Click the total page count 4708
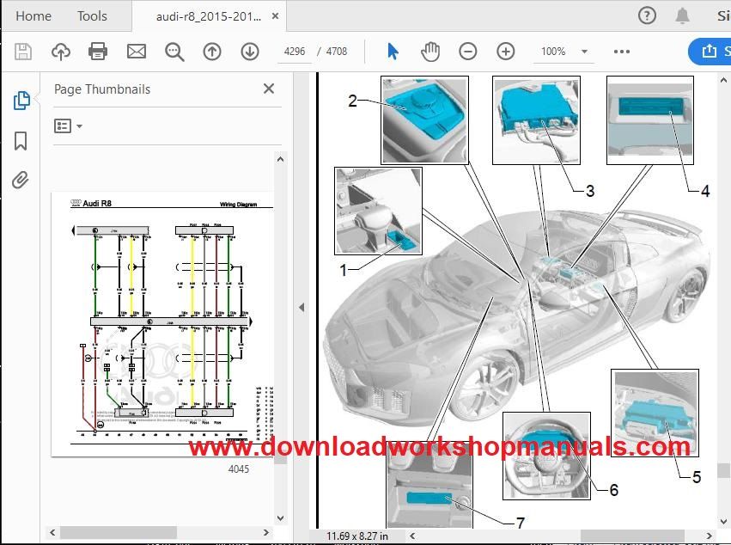The image size is (731, 545). (x=337, y=52)
